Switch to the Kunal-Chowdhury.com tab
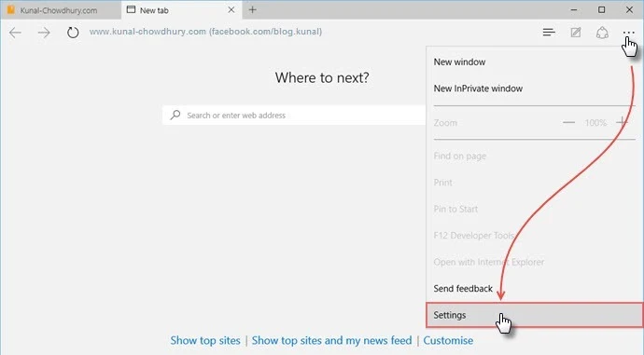 tap(61, 10)
